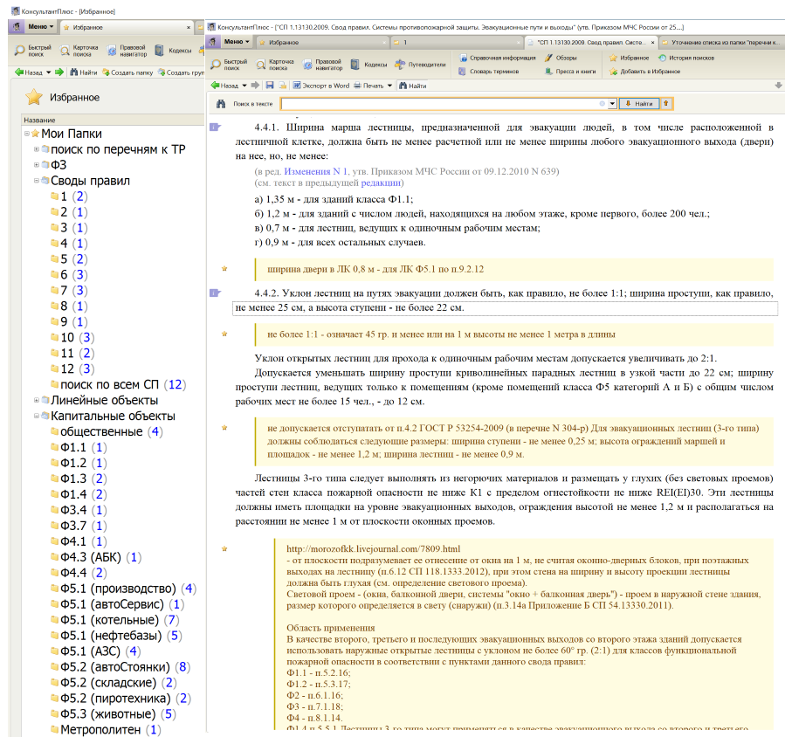The image size is (785, 737).
Task: Open the Назад history dropdown in the document window
Action: 244,86
